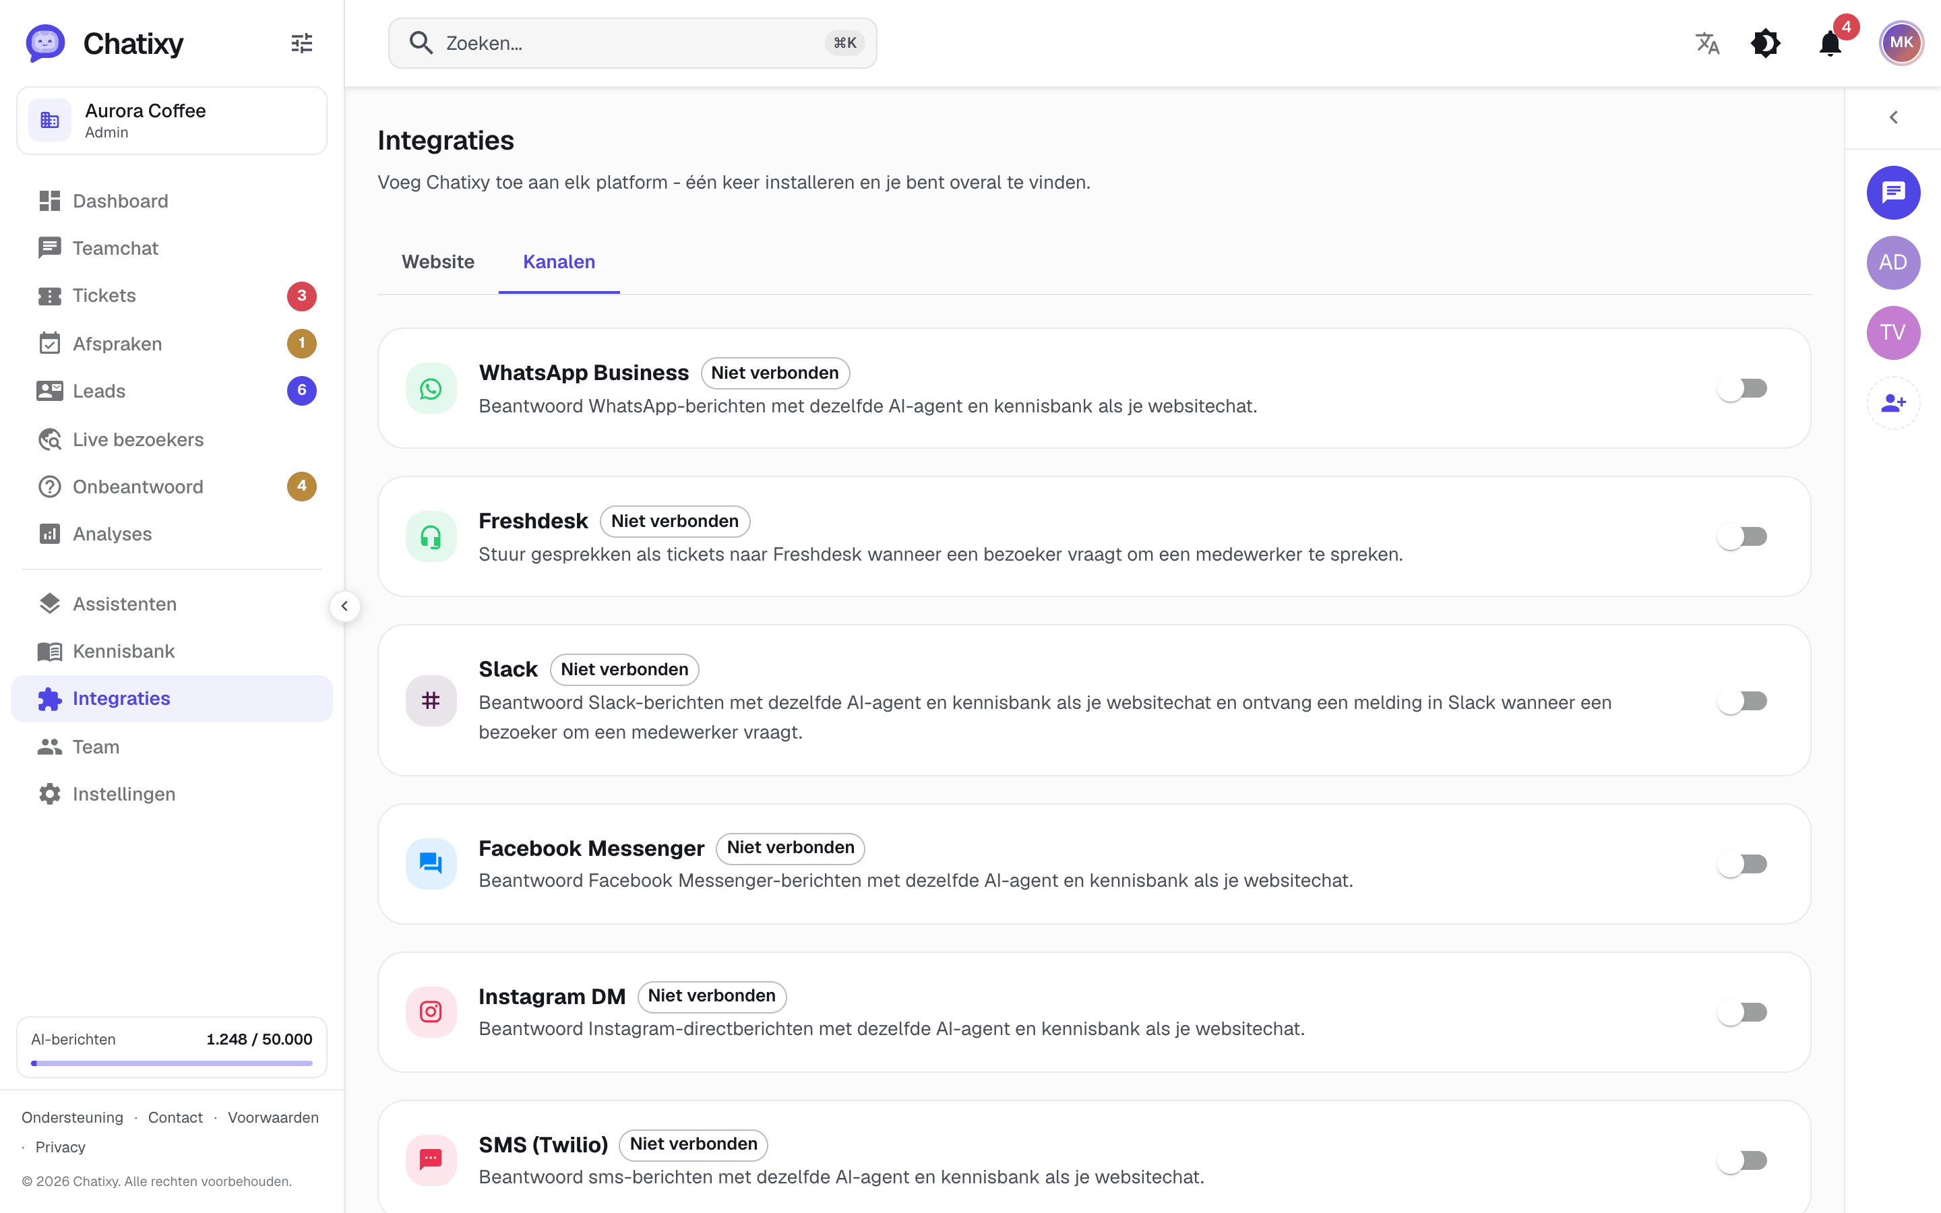Click the Afspraken count badge 1

[301, 344]
